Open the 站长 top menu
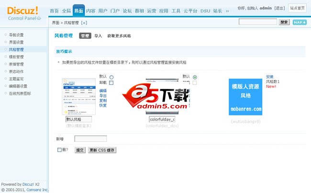This screenshot has width=311, height=193. tap(217, 11)
